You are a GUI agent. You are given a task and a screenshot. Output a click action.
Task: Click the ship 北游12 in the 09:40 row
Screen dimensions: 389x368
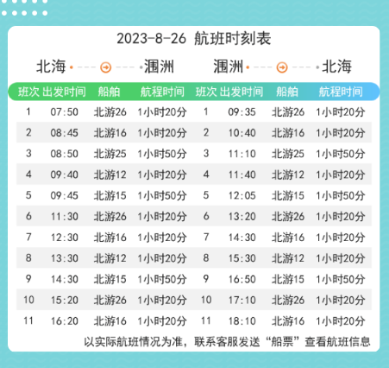click(x=110, y=174)
